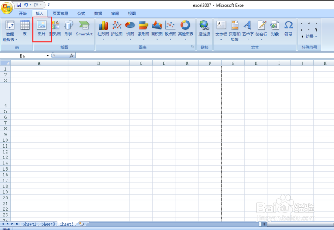The width and height of the screenshot is (334, 230).
Task: Switch to the 页面布局 tab
Action: pyautogui.click(x=60, y=14)
